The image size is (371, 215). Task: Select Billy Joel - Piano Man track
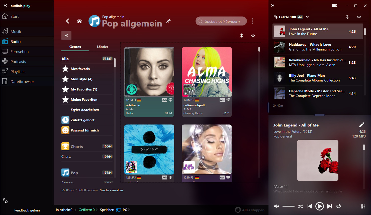[318, 78]
